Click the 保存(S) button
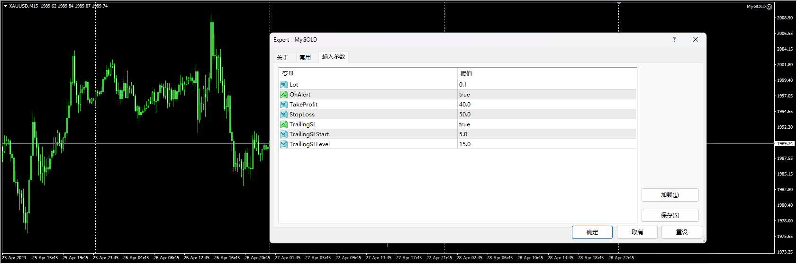The height and width of the screenshot is (264, 797). [x=670, y=215]
